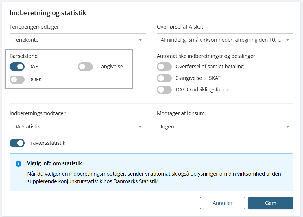Switch on 0-angivelse til SKAT
The width and height of the screenshot is (303, 217).
pyautogui.click(x=164, y=78)
